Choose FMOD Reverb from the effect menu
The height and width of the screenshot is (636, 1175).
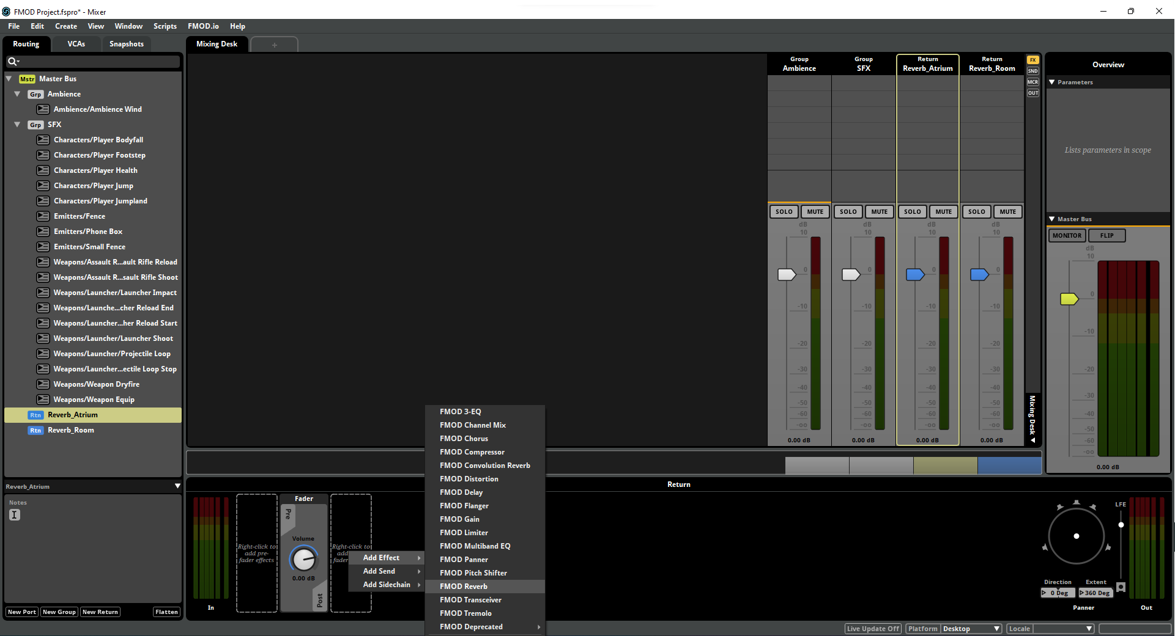click(485, 587)
